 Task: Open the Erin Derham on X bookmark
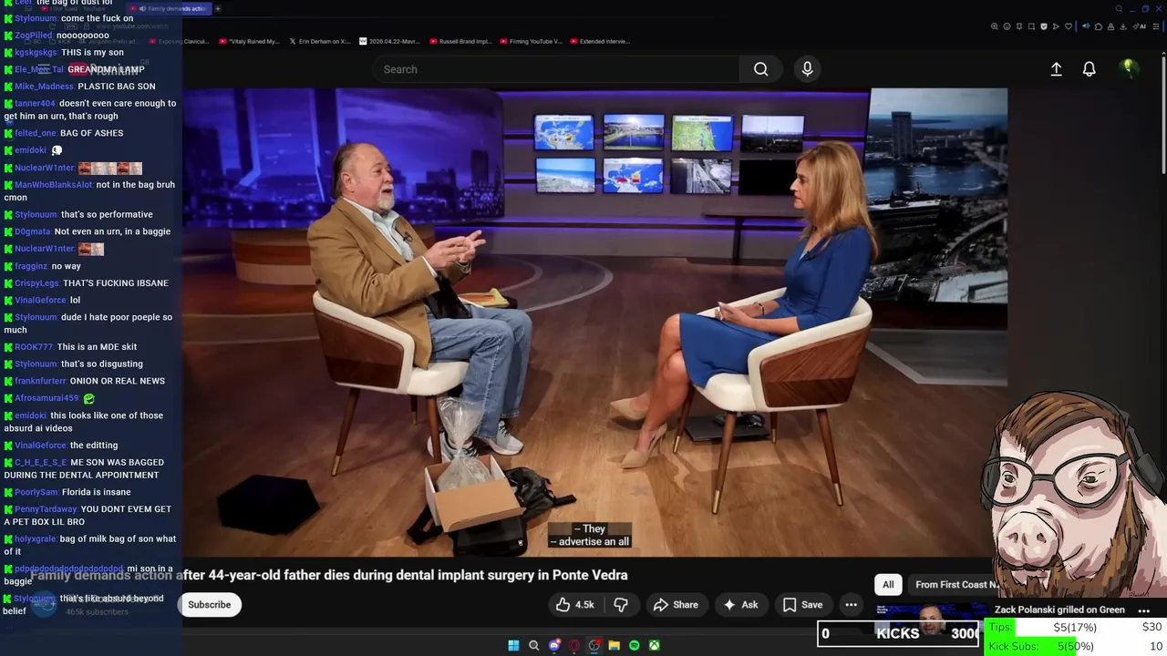(x=320, y=41)
